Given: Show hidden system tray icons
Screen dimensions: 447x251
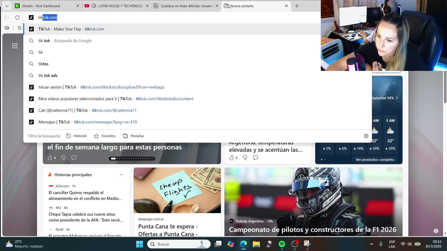Looking at the screenshot, I should [x=371, y=244].
